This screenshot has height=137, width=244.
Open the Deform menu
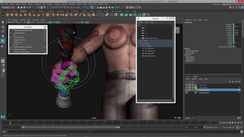click(x=64, y=4)
